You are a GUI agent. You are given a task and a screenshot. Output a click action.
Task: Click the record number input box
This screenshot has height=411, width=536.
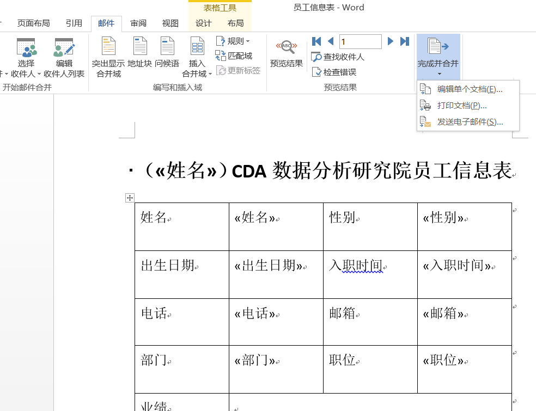(360, 42)
